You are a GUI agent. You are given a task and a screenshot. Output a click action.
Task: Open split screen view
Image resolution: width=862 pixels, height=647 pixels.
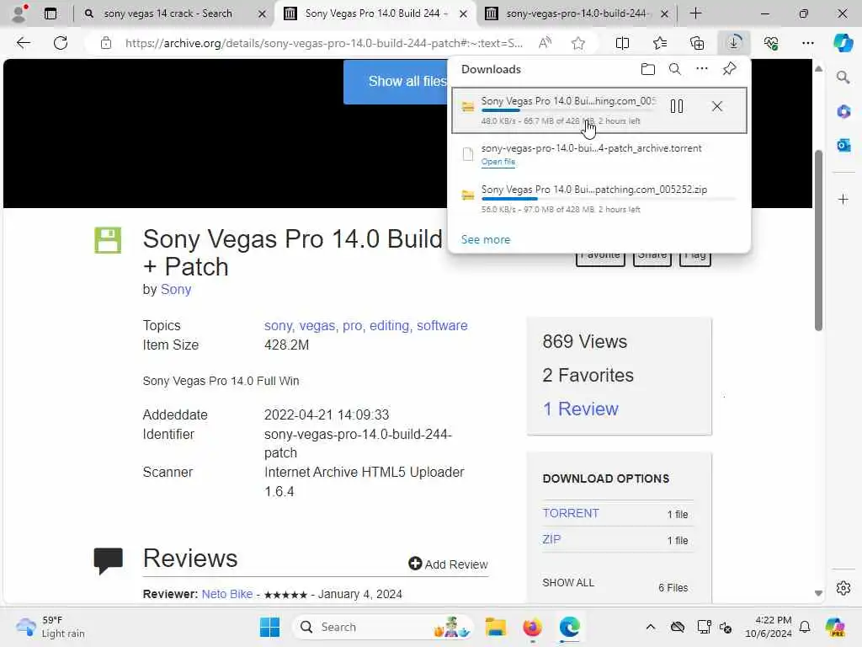[622, 43]
